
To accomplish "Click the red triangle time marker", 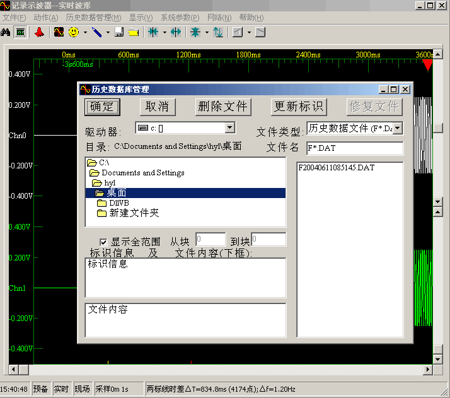I will pyautogui.click(x=427, y=65).
